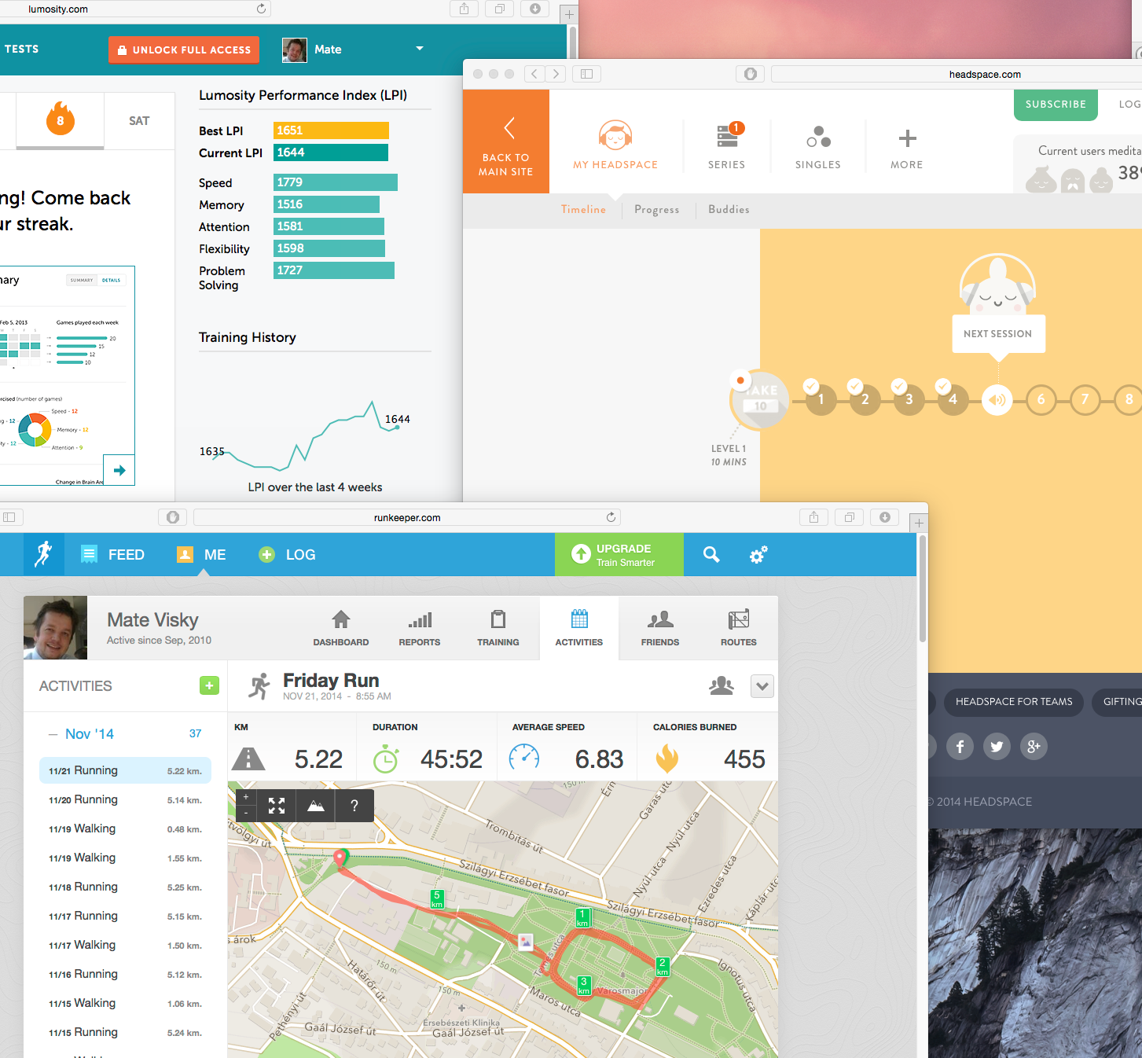Toggle sidebar in Headspace Safari window
The width and height of the screenshot is (1142, 1058).
coord(586,74)
